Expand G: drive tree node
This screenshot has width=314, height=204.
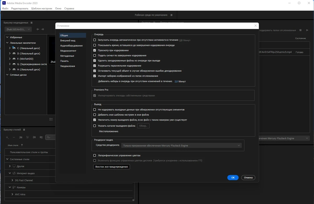point(10,64)
